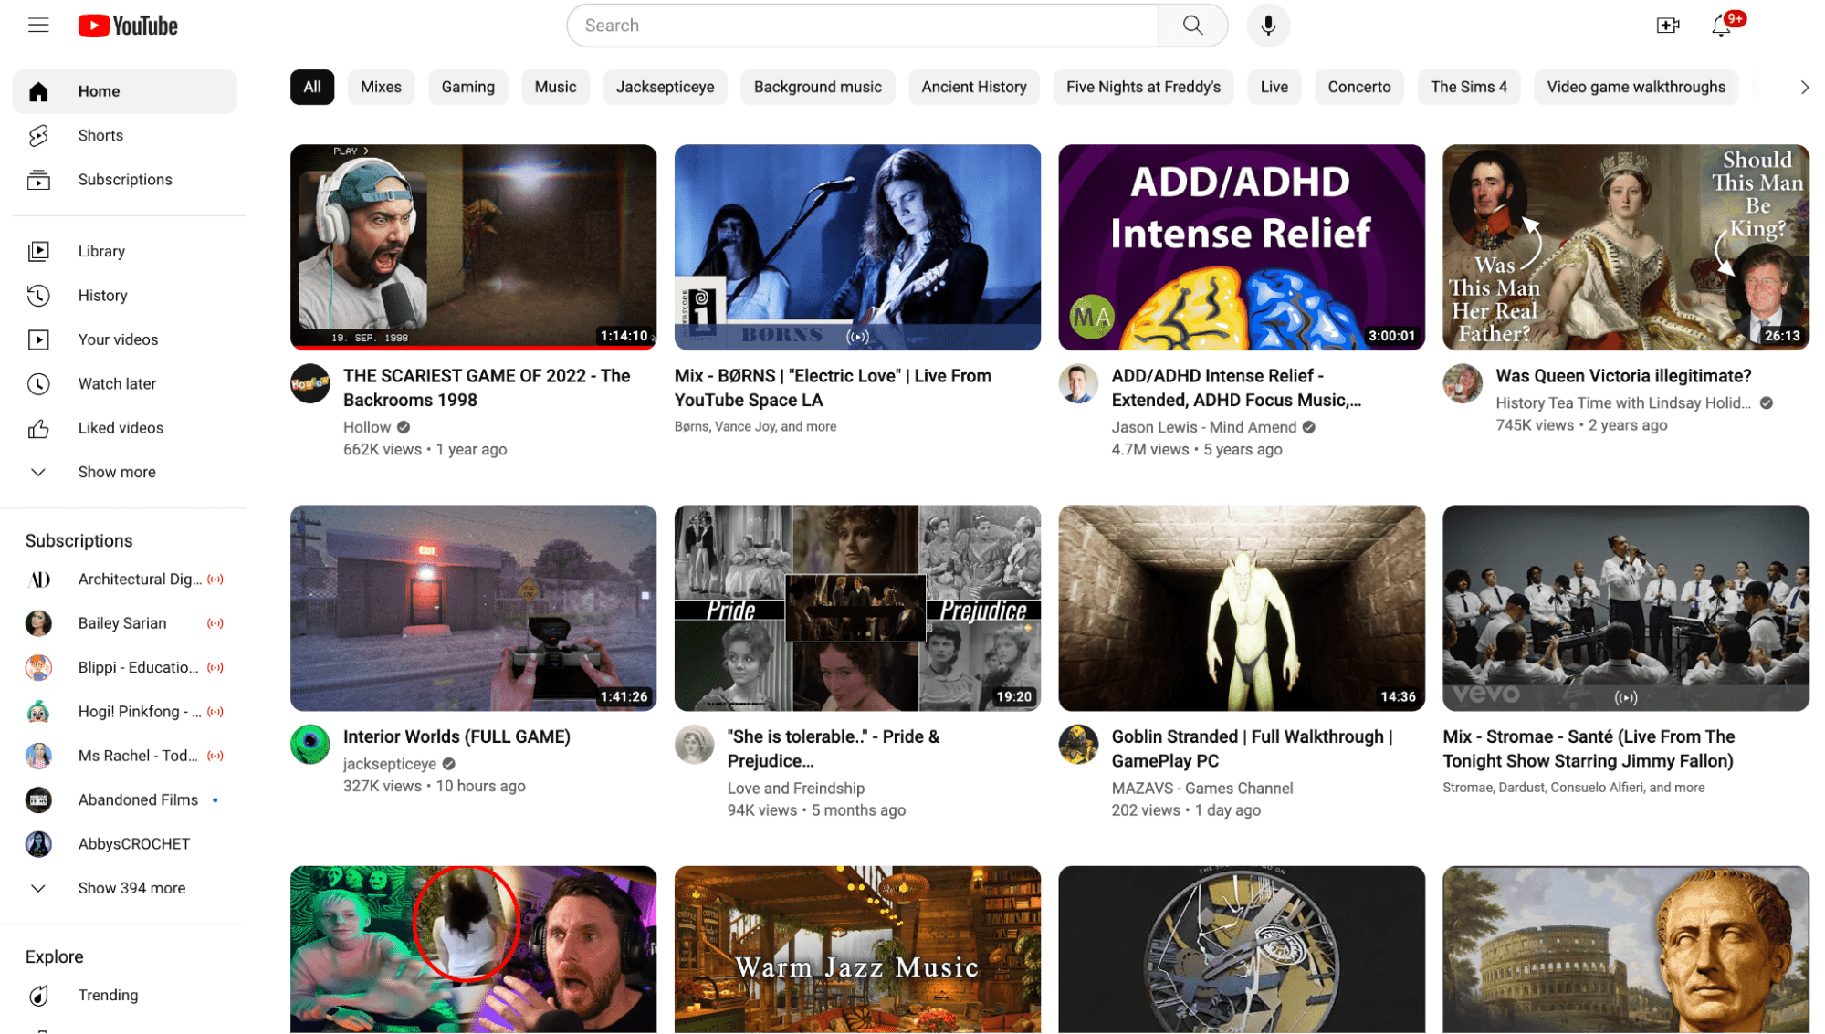Image resolution: width=1825 pixels, height=1034 pixels.
Task: Click the right chevron on the filter bar
Action: coord(1804,87)
